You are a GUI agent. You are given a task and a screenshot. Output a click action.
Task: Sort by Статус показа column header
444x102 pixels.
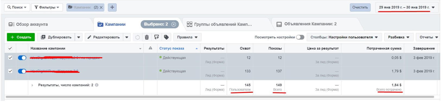(x=179, y=48)
